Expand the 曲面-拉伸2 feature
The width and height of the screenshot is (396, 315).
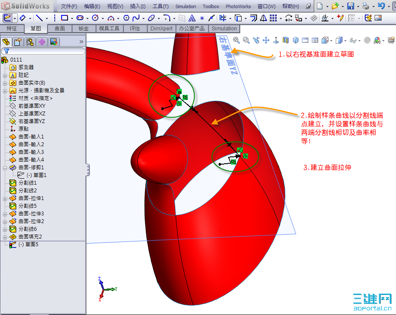tap(5, 222)
